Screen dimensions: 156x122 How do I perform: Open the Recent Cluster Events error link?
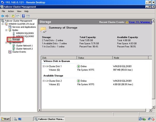140,22
